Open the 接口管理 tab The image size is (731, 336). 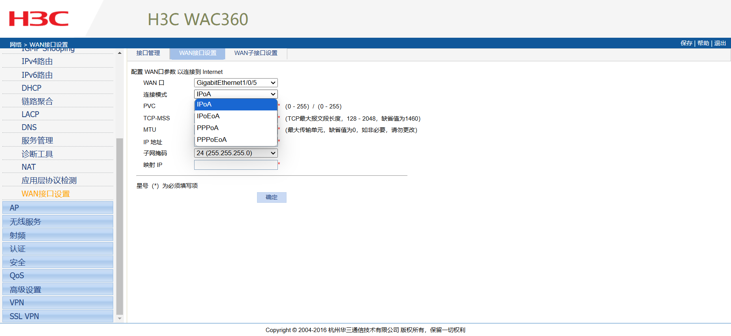[148, 53]
